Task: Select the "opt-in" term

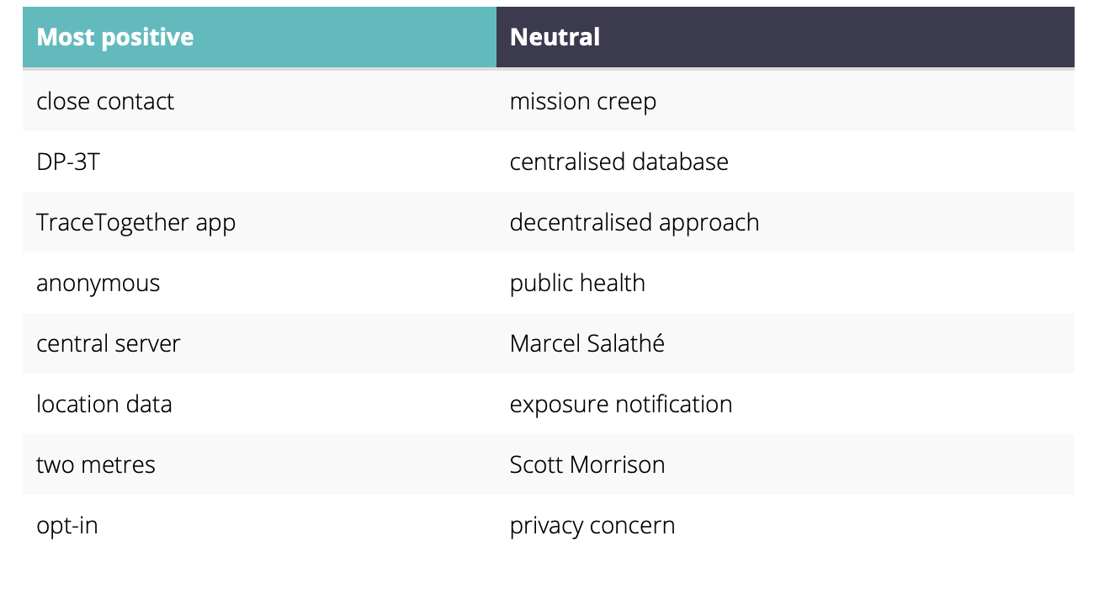Action: coord(67,526)
